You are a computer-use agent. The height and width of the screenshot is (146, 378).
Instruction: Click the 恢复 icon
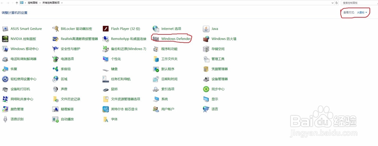[x=5, y=69]
